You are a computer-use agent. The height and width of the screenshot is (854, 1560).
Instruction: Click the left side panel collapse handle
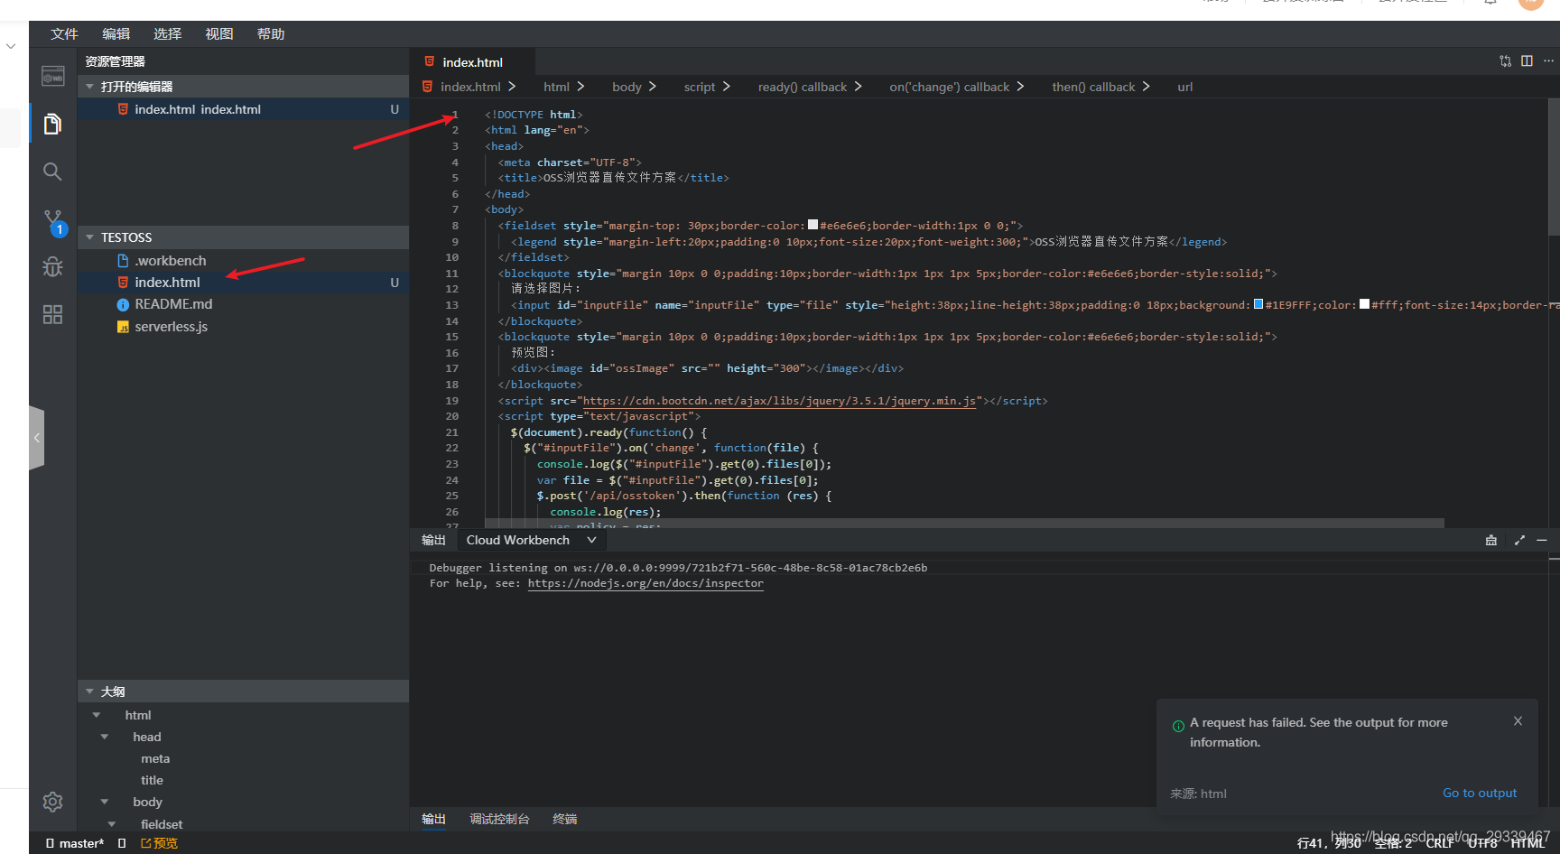(x=36, y=438)
